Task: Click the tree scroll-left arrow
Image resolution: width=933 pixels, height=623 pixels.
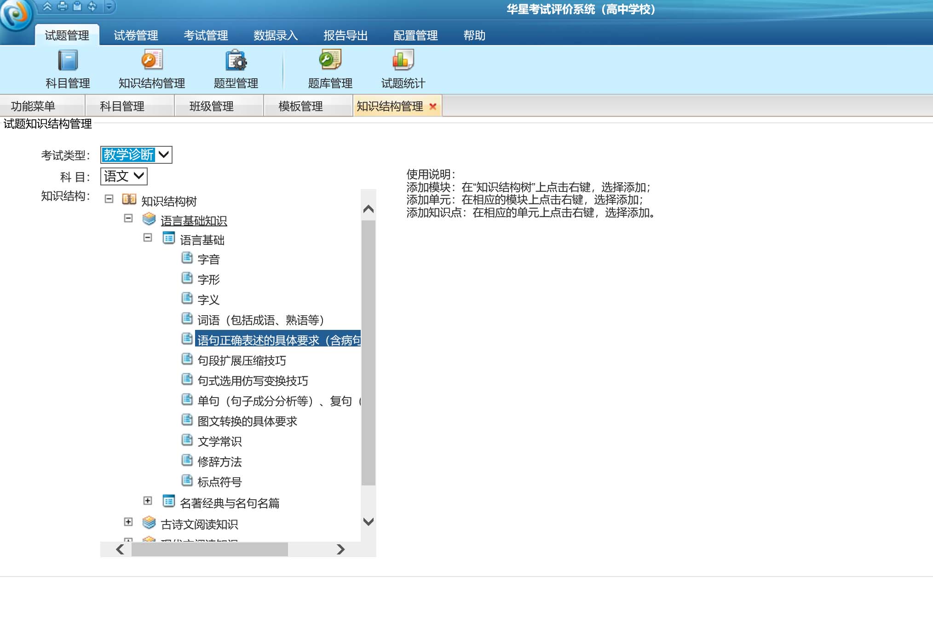Action: point(120,549)
